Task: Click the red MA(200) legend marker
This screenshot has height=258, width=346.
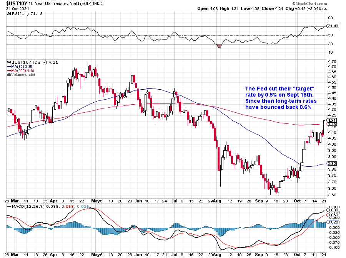Action: point(9,71)
